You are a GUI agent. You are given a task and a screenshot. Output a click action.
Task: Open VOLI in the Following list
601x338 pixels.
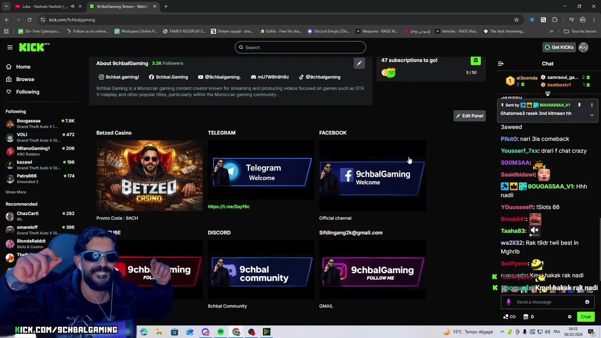pyautogui.click(x=40, y=138)
